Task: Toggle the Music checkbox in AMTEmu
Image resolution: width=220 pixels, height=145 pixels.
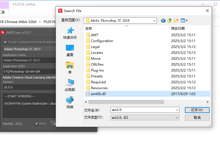Action: tap(36, 124)
